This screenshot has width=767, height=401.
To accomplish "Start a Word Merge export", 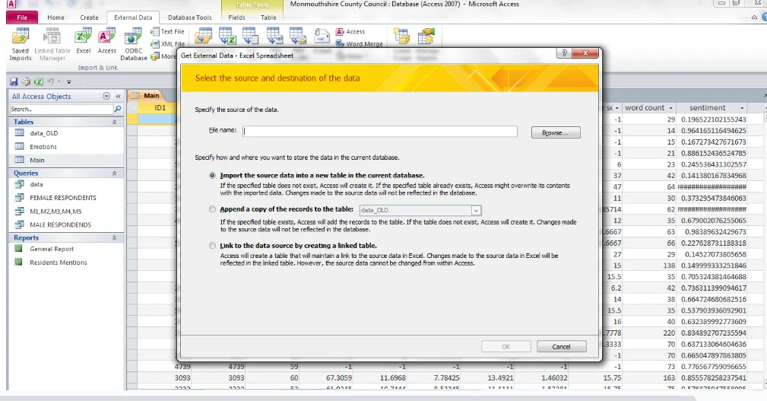I will tap(359, 44).
